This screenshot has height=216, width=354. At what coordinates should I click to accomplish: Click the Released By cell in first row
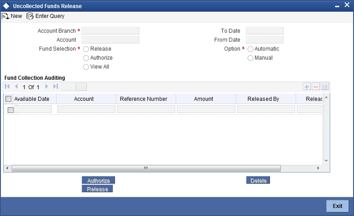point(266,109)
